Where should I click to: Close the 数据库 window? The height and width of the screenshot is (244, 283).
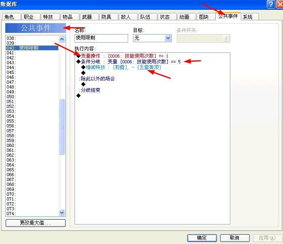(280, 4)
